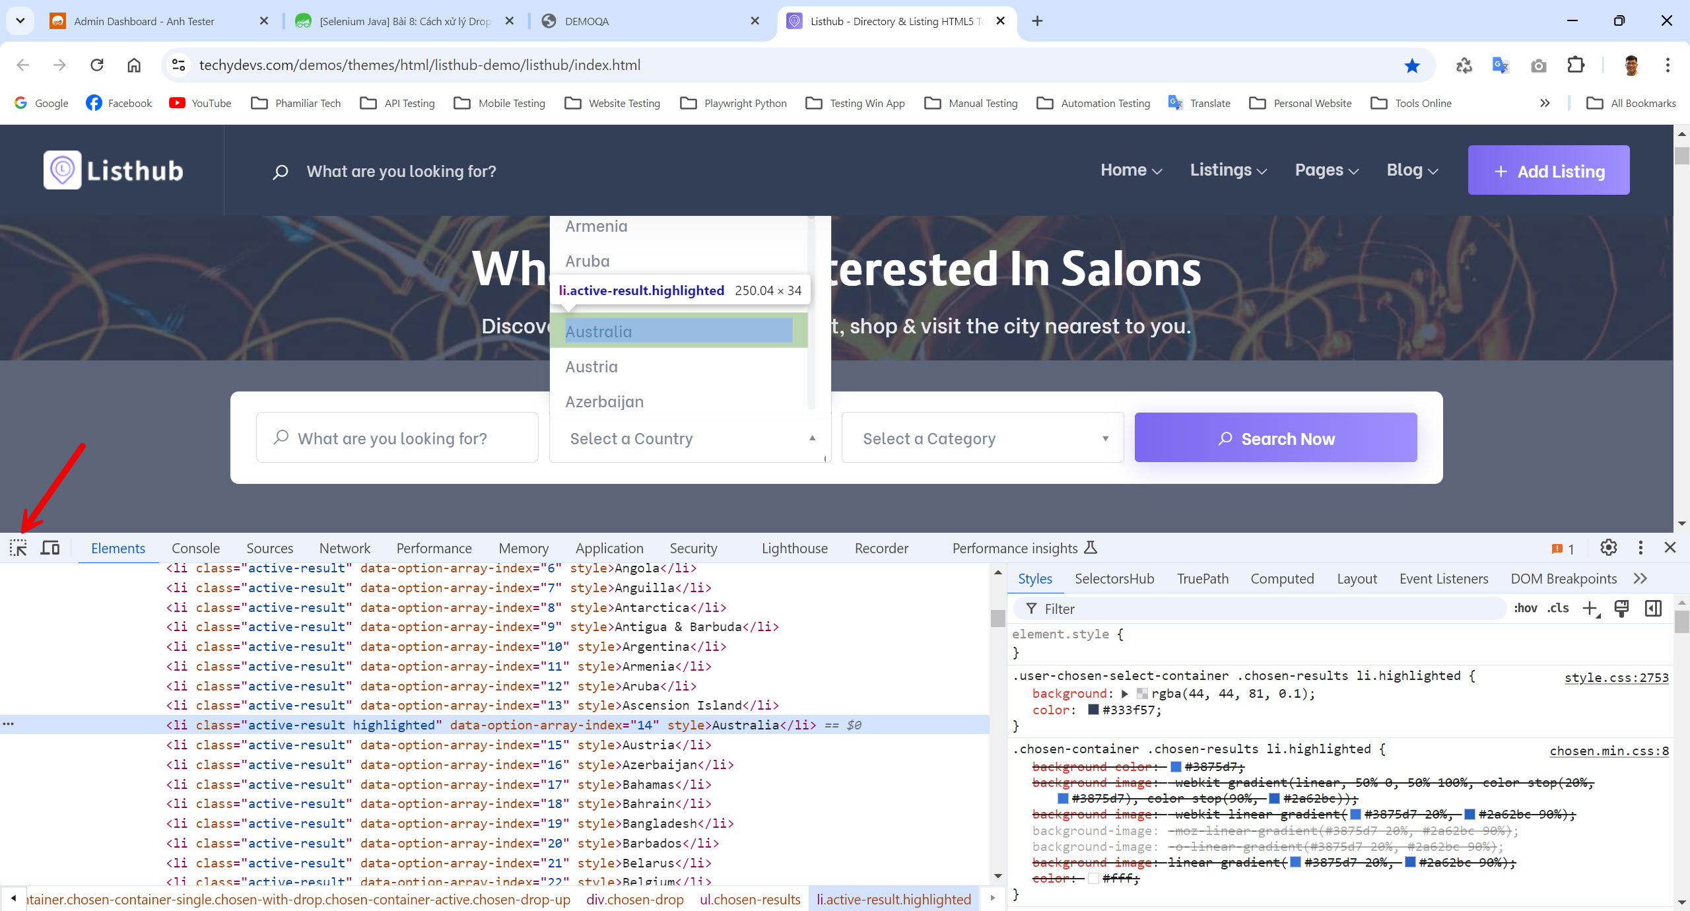
Task: Close the DEMOQA tab
Action: click(755, 21)
